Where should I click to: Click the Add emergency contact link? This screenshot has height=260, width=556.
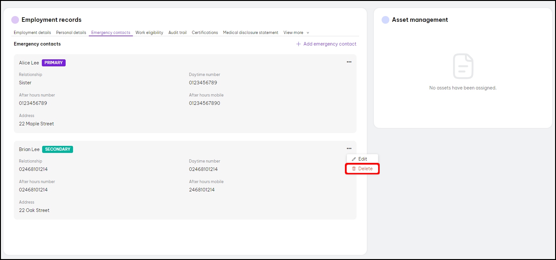326,44
